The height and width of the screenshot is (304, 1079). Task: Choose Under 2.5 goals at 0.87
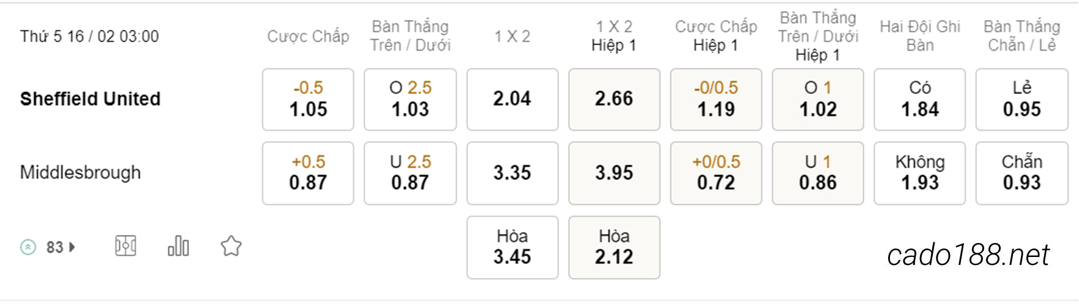click(x=410, y=173)
